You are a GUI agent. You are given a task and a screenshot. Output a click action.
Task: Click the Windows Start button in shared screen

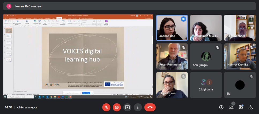point(5,97)
